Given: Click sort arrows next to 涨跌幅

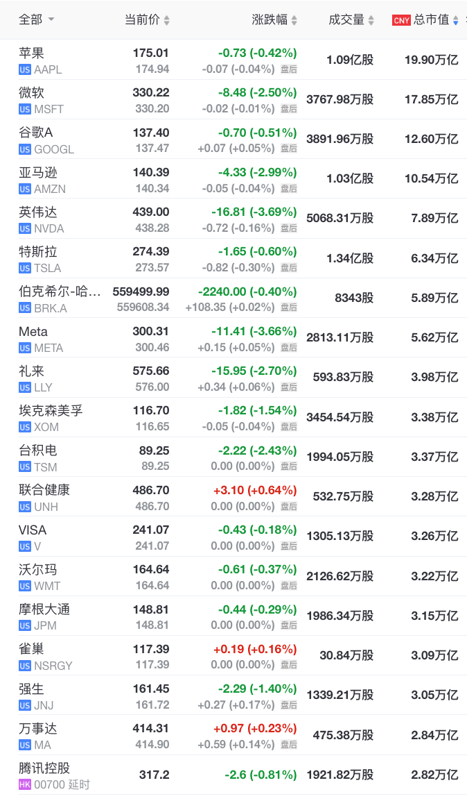Looking at the screenshot, I should (x=294, y=21).
